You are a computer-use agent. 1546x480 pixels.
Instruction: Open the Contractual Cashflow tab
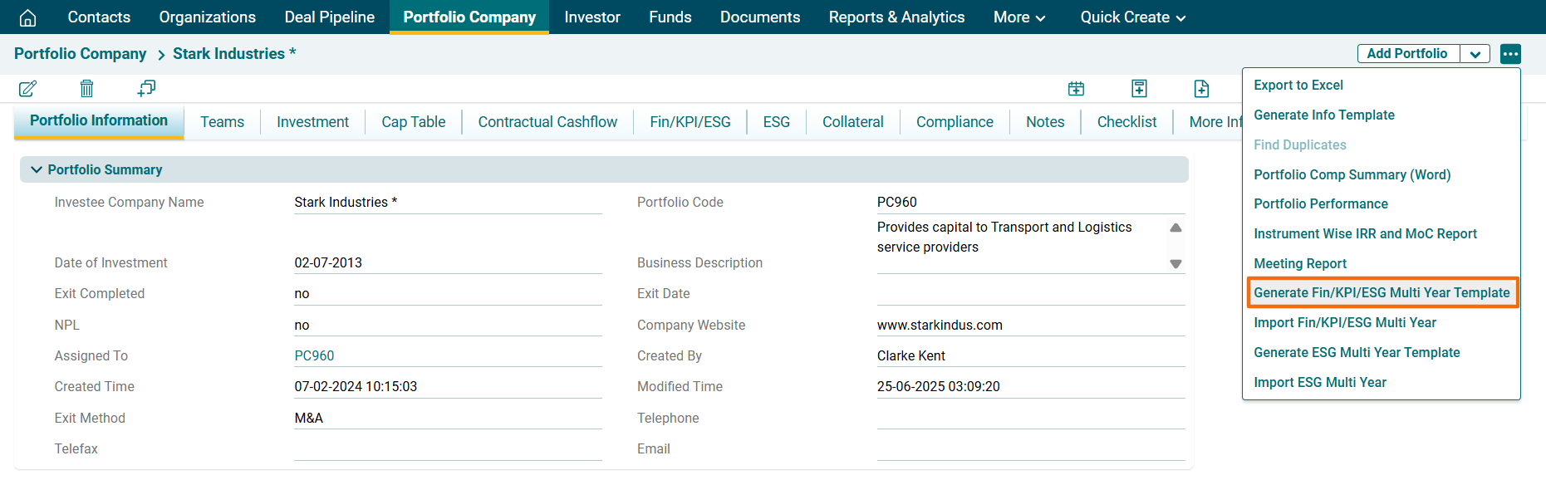[x=547, y=122]
